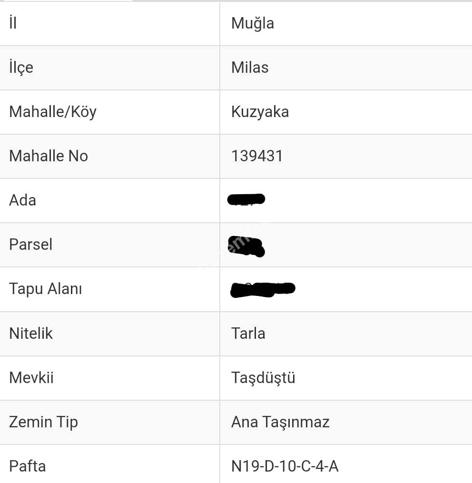Click the İlçe label cell
The width and height of the screenshot is (472, 483).
(x=21, y=68)
